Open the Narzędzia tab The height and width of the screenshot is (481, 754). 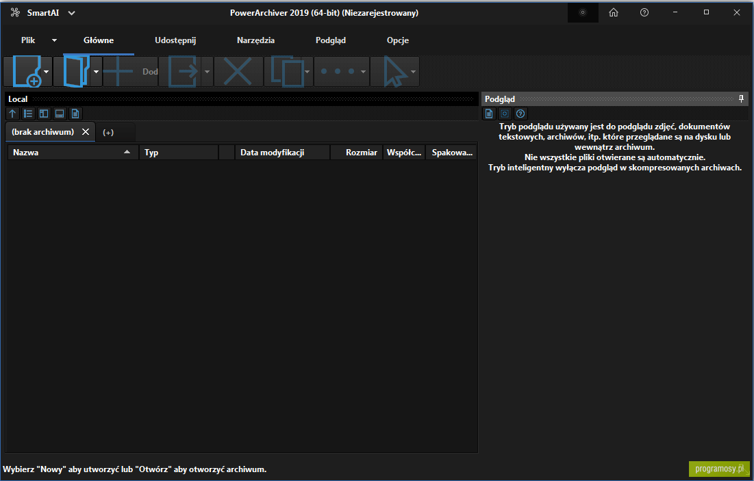coord(255,40)
